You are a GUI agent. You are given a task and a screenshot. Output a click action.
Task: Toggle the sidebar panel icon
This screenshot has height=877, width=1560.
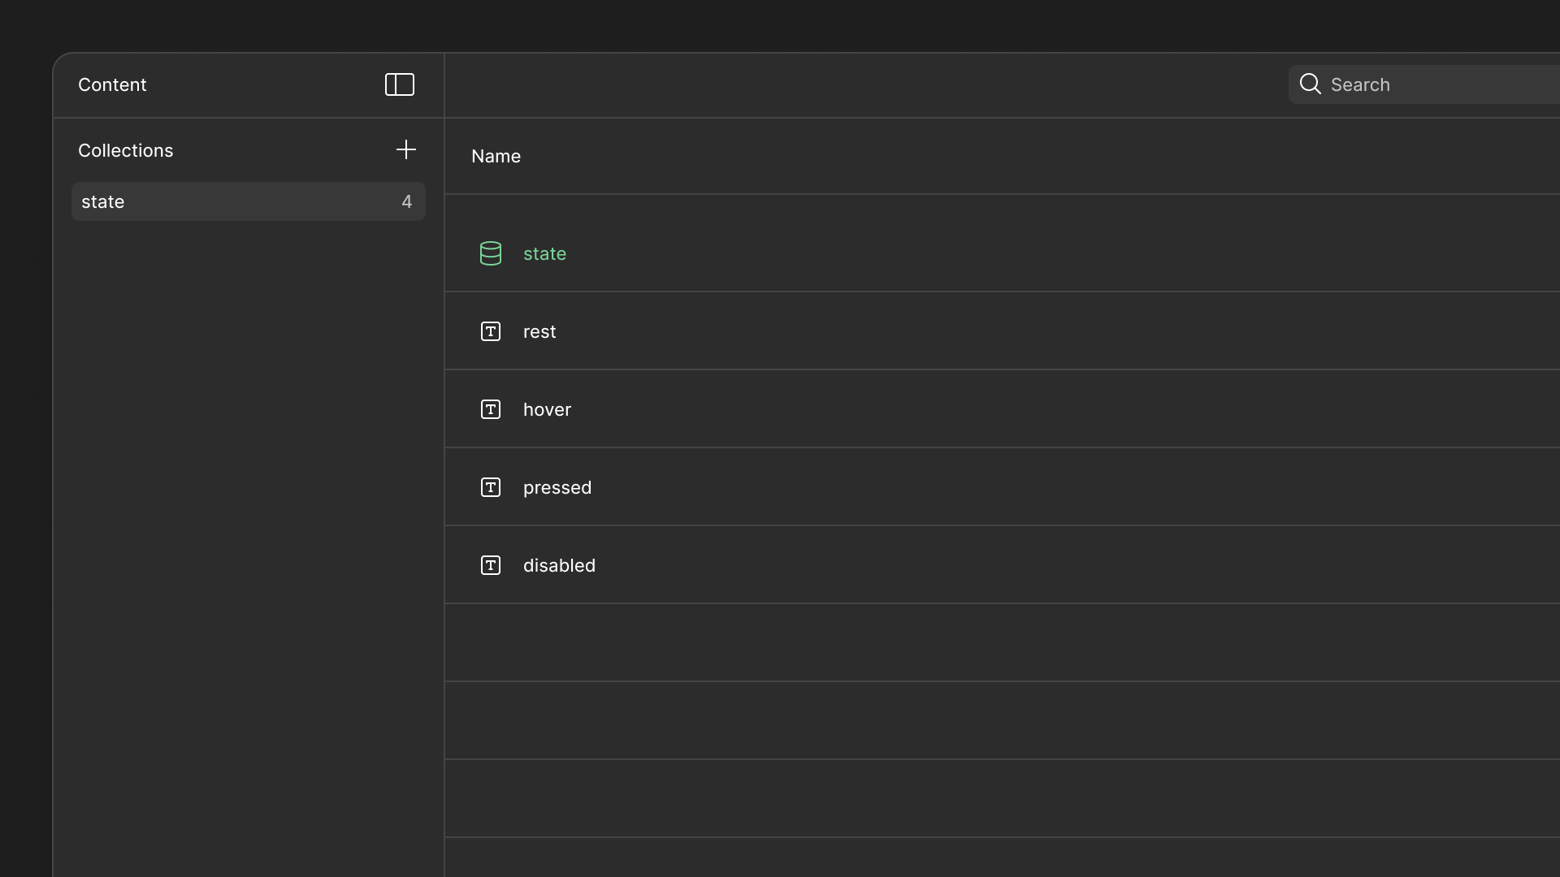pos(400,84)
